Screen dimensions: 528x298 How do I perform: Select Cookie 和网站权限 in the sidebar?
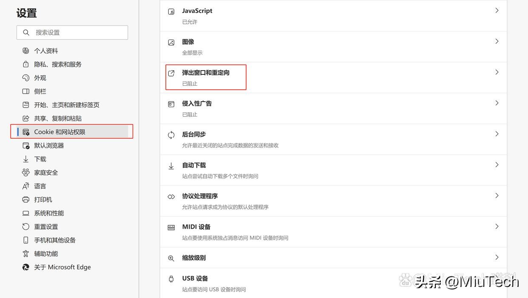(60, 132)
